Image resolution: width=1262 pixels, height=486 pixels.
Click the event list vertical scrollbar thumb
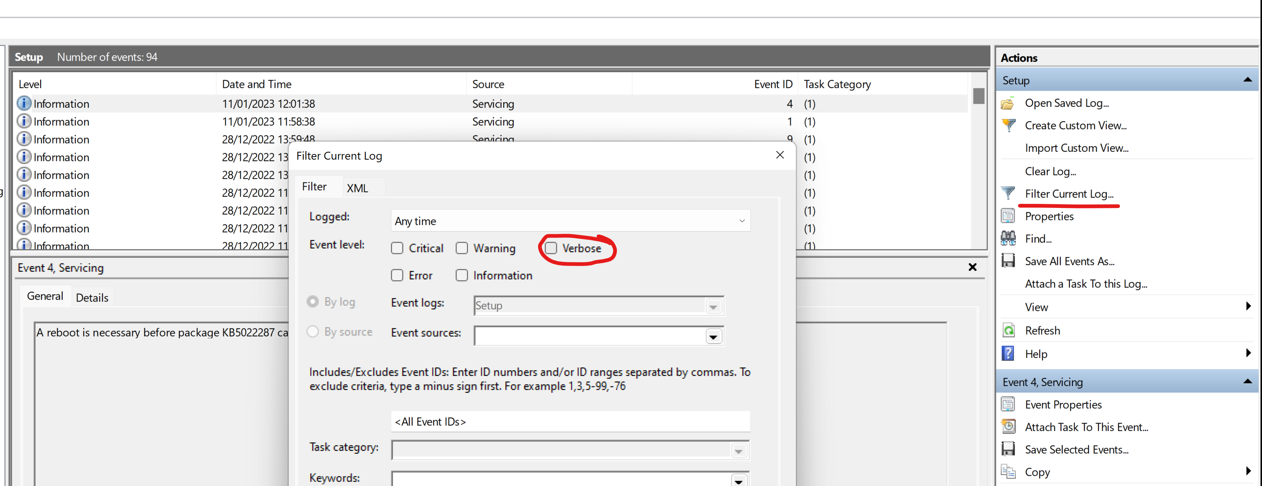pos(978,96)
